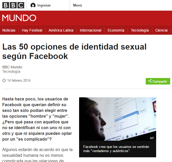The image size is (172, 162).
Task: Open the Hay Festival section
Action: point(32,30)
